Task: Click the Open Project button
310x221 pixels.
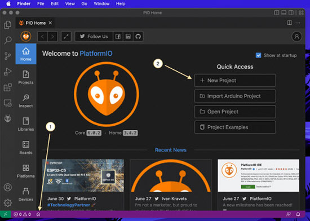Action: pos(235,112)
